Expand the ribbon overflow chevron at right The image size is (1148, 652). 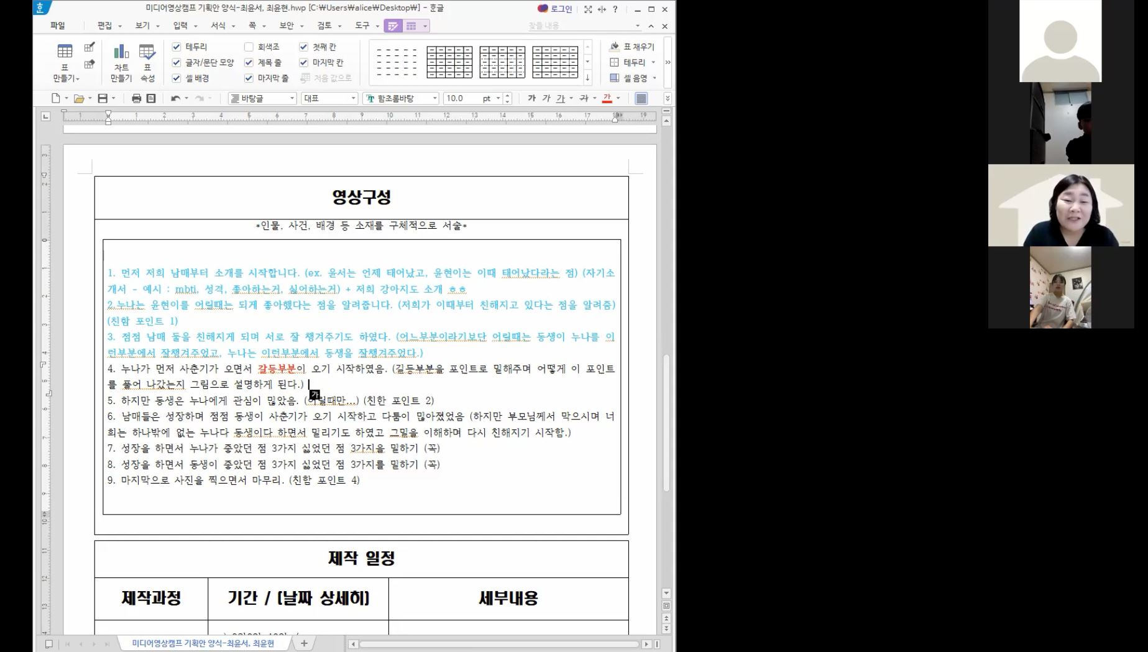click(x=668, y=62)
